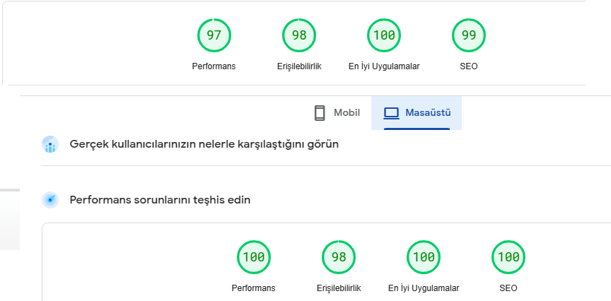Viewport: 611px width, 301px height.
Task: Click the desktop En İyi Uygulamalar 100 gauge
Action: click(x=424, y=257)
